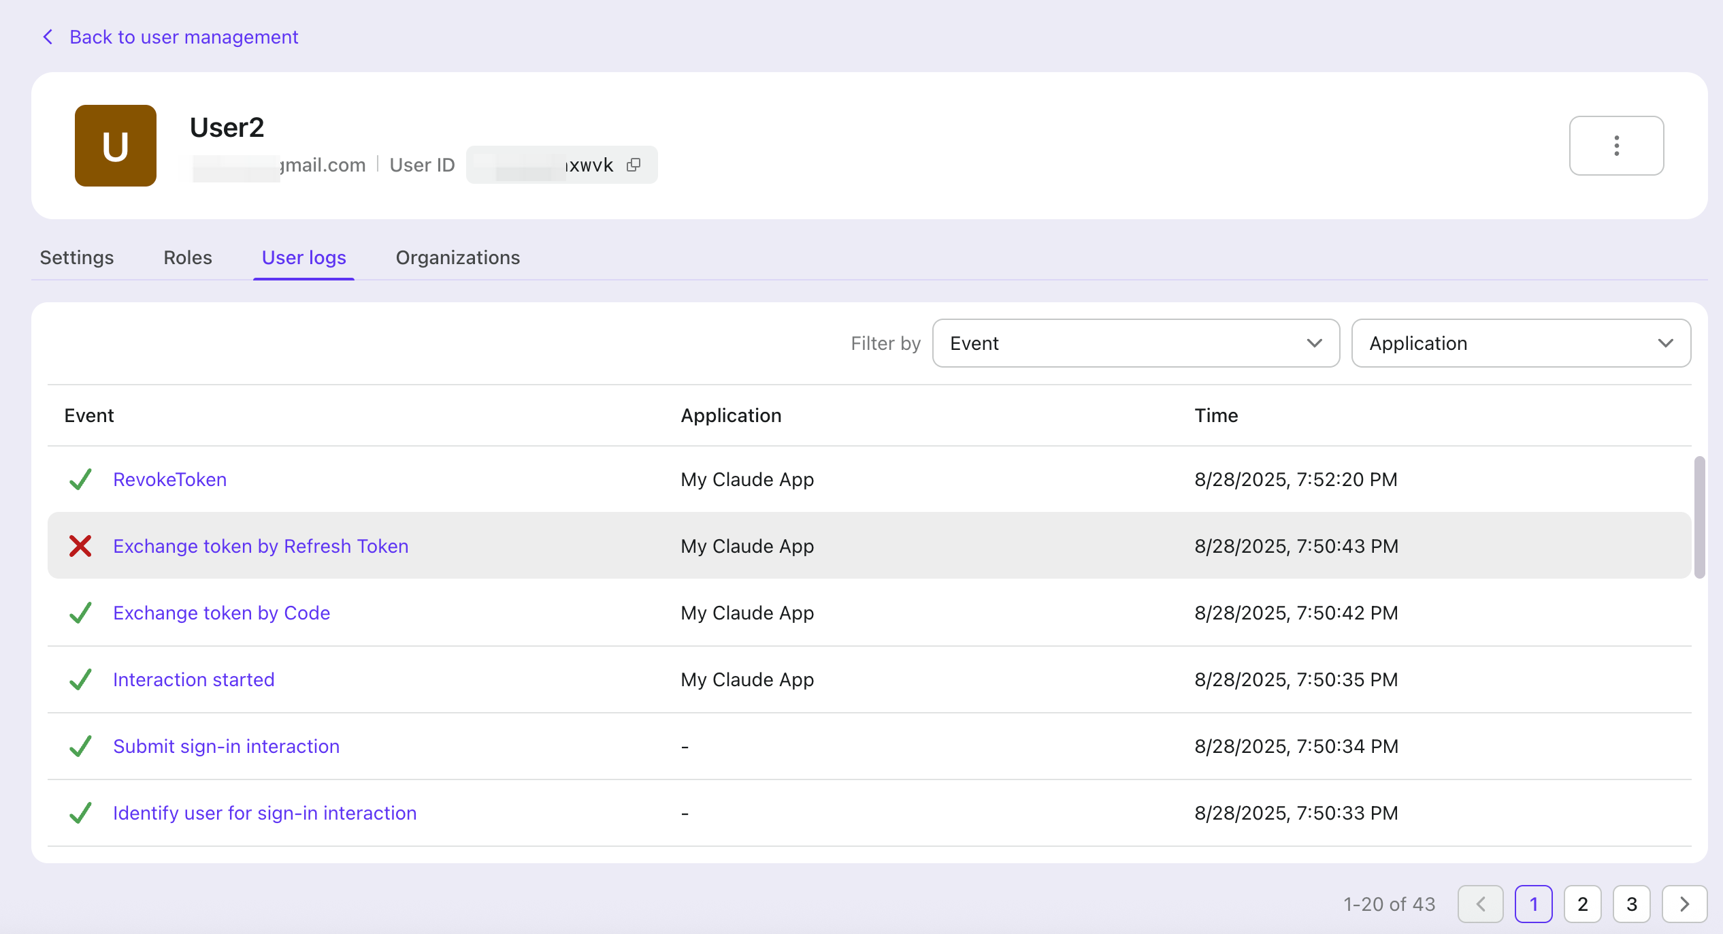Click time 8/28/2025, 7:50:43 PM
The height and width of the screenshot is (934, 1723).
click(x=1296, y=546)
